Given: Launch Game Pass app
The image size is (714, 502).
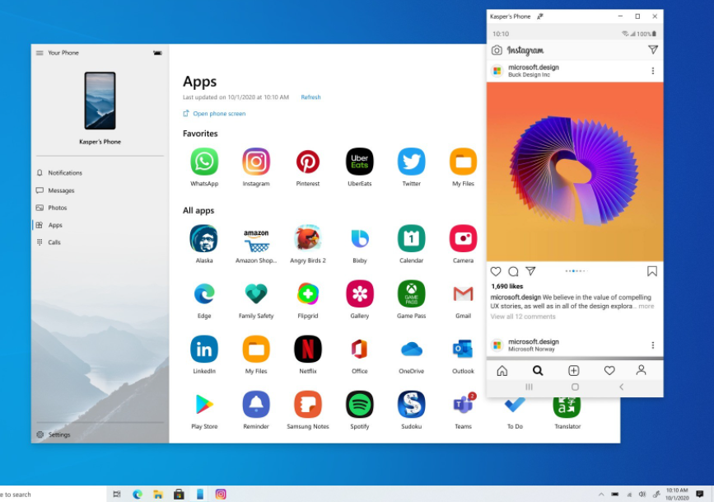Looking at the screenshot, I should click(x=411, y=294).
